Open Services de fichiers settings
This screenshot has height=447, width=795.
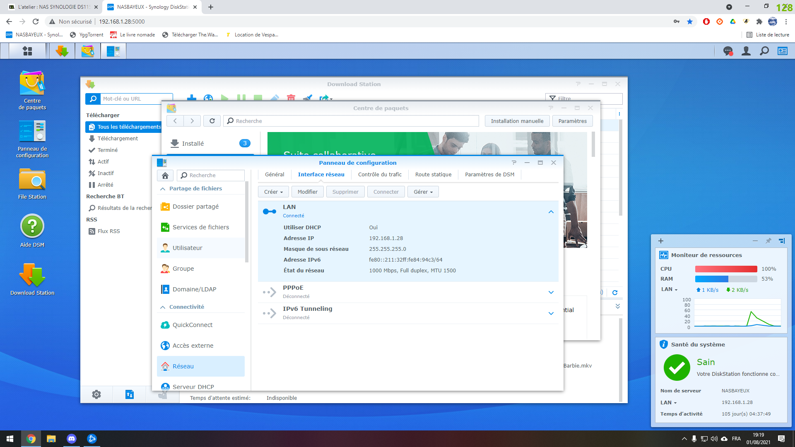(x=201, y=227)
